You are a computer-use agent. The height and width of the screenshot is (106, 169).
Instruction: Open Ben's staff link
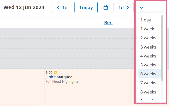coord(108,23)
